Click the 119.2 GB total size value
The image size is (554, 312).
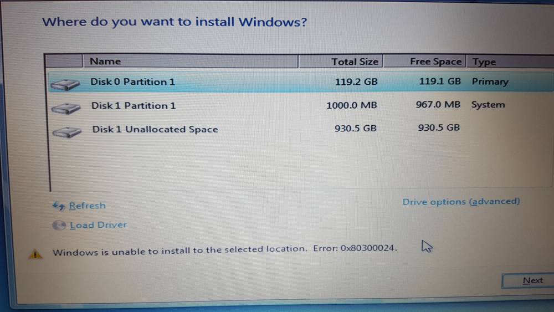pyautogui.click(x=356, y=82)
